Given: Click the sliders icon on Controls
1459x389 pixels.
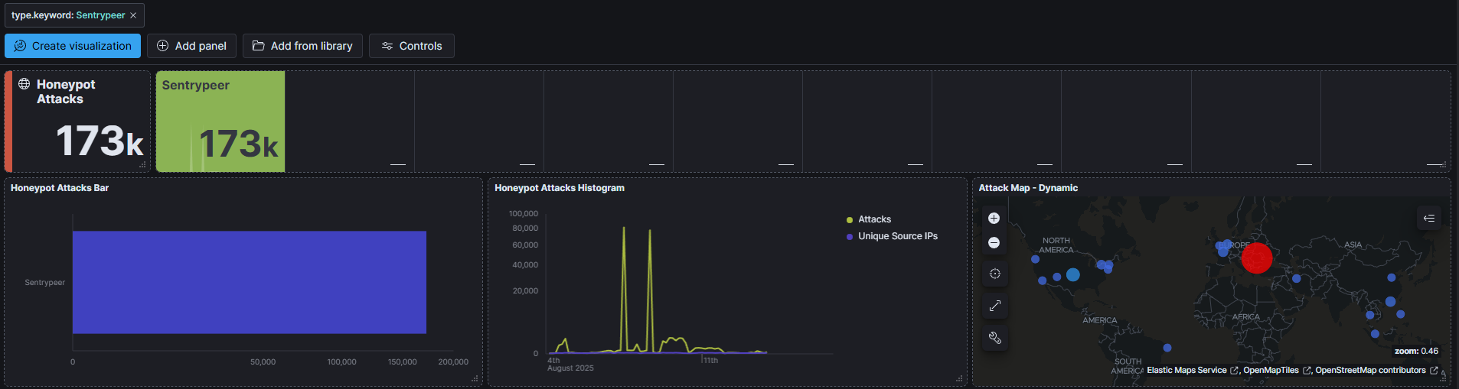Looking at the screenshot, I should click(x=387, y=46).
